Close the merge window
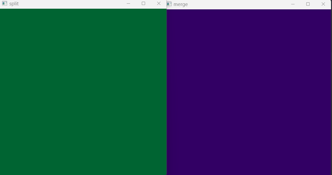 (x=323, y=4)
